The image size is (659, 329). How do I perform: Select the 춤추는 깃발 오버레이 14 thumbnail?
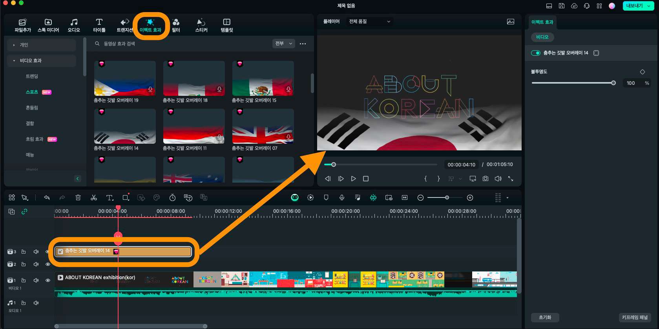(x=125, y=126)
